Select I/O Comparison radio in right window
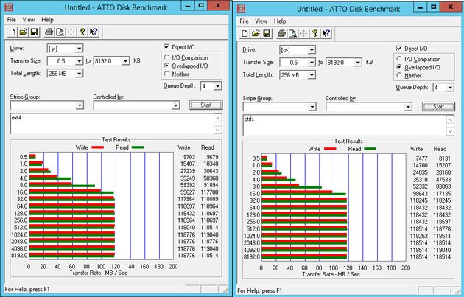This screenshot has height=297, width=464. click(x=399, y=59)
